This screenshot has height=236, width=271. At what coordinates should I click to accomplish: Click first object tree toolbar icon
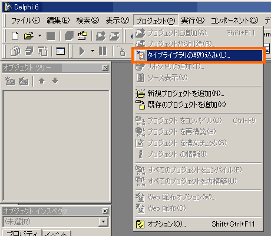(10, 81)
